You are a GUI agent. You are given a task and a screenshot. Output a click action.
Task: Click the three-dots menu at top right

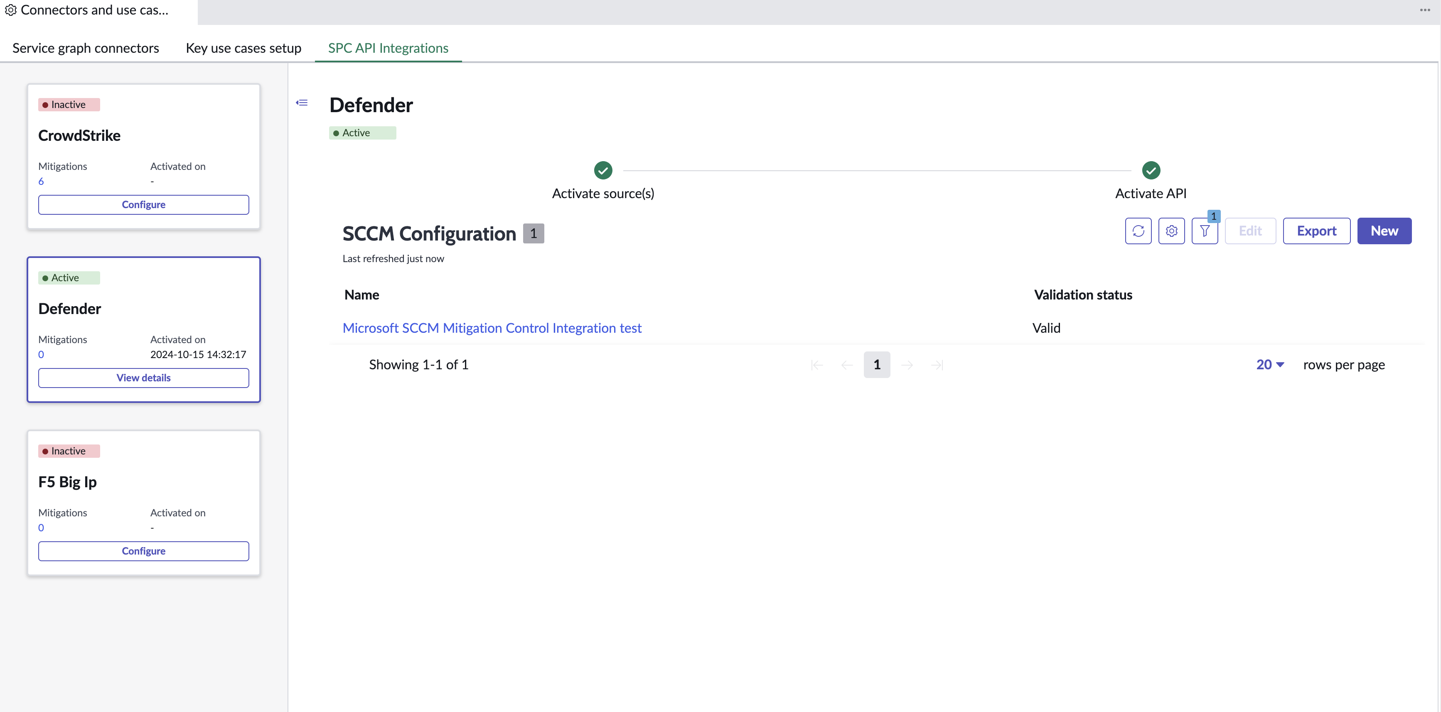pyautogui.click(x=1424, y=10)
